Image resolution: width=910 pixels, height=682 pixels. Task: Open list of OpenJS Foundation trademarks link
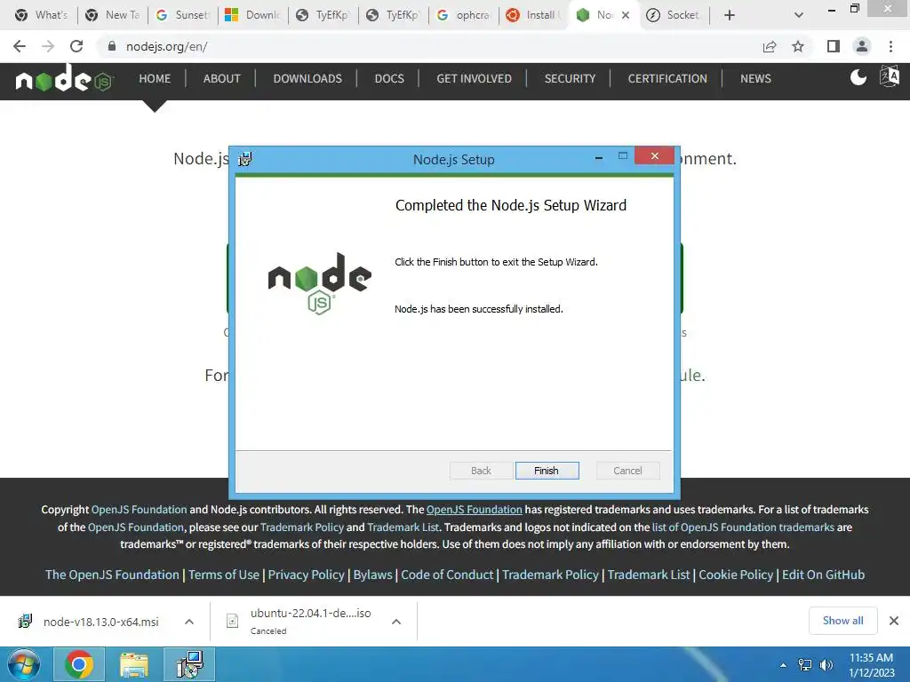click(744, 527)
